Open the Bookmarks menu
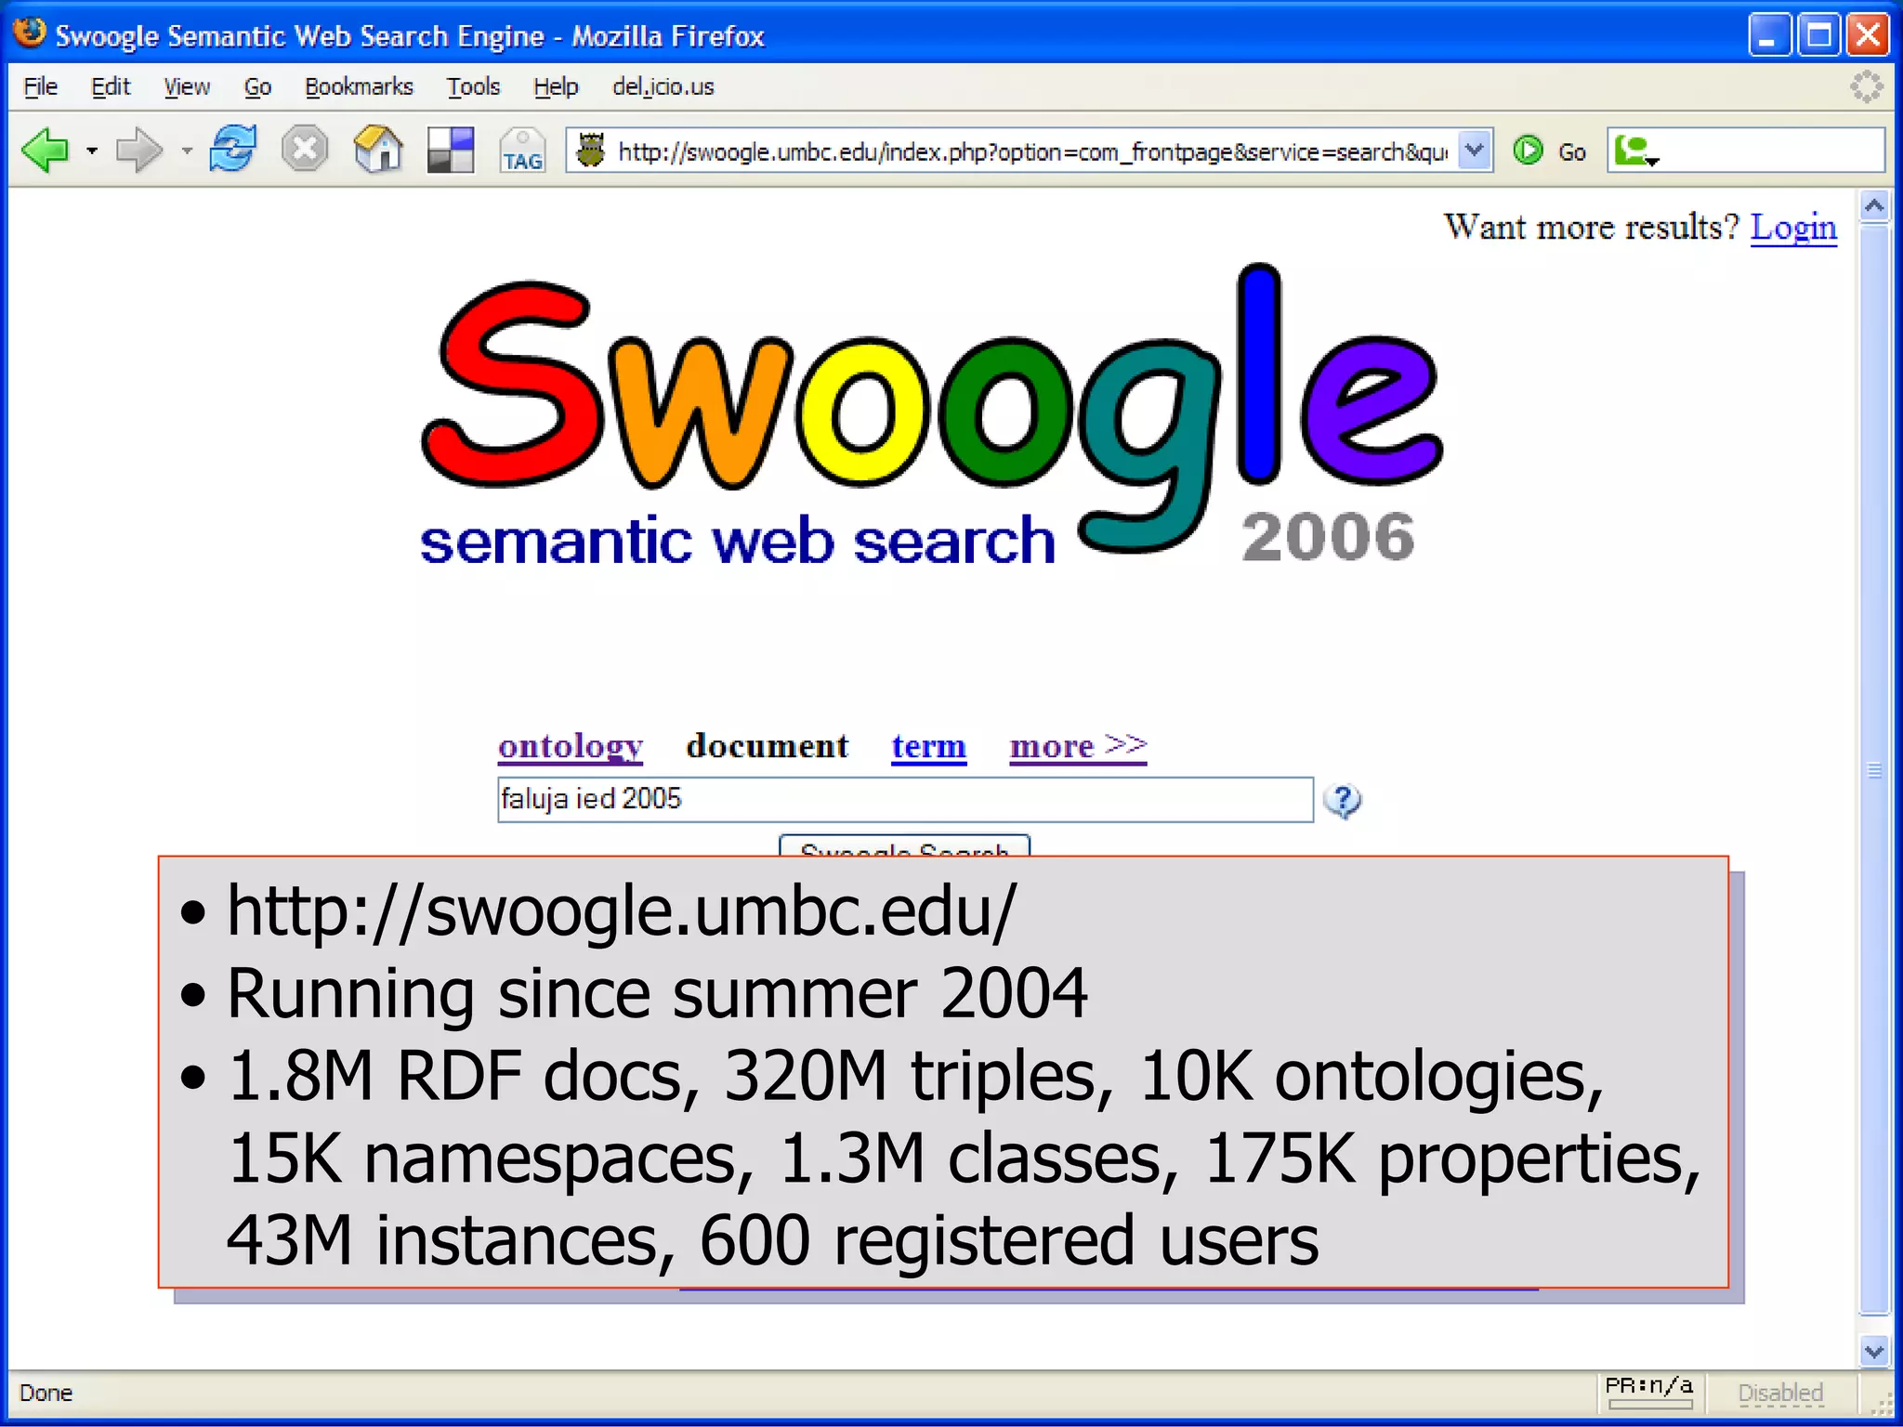Screen dimensions: 1903x1427 click(359, 87)
